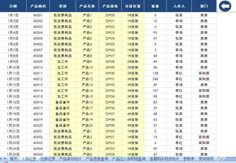Select the quantity cell 167
Image resolution: width=236 pixels, height=163 pixels.
pyautogui.click(x=155, y=91)
